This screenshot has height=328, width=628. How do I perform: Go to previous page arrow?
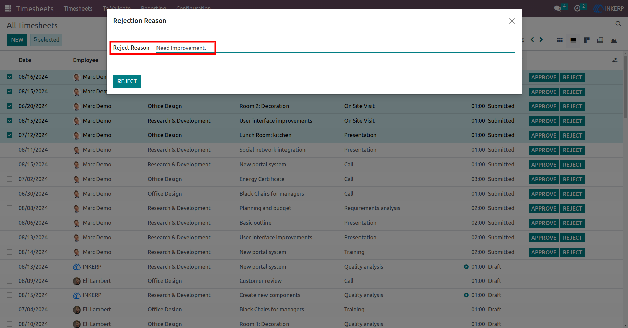pyautogui.click(x=532, y=40)
